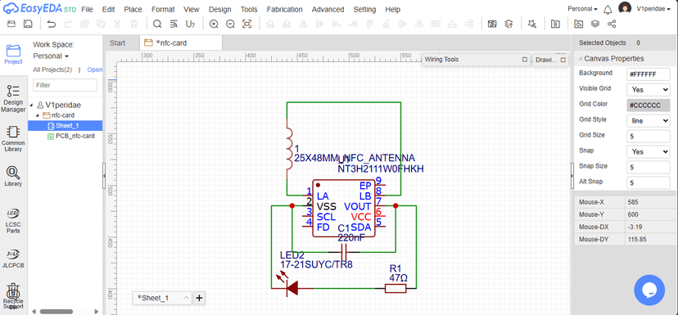Open the Common Library sidebar panel
678x315 pixels.
pos(13,139)
